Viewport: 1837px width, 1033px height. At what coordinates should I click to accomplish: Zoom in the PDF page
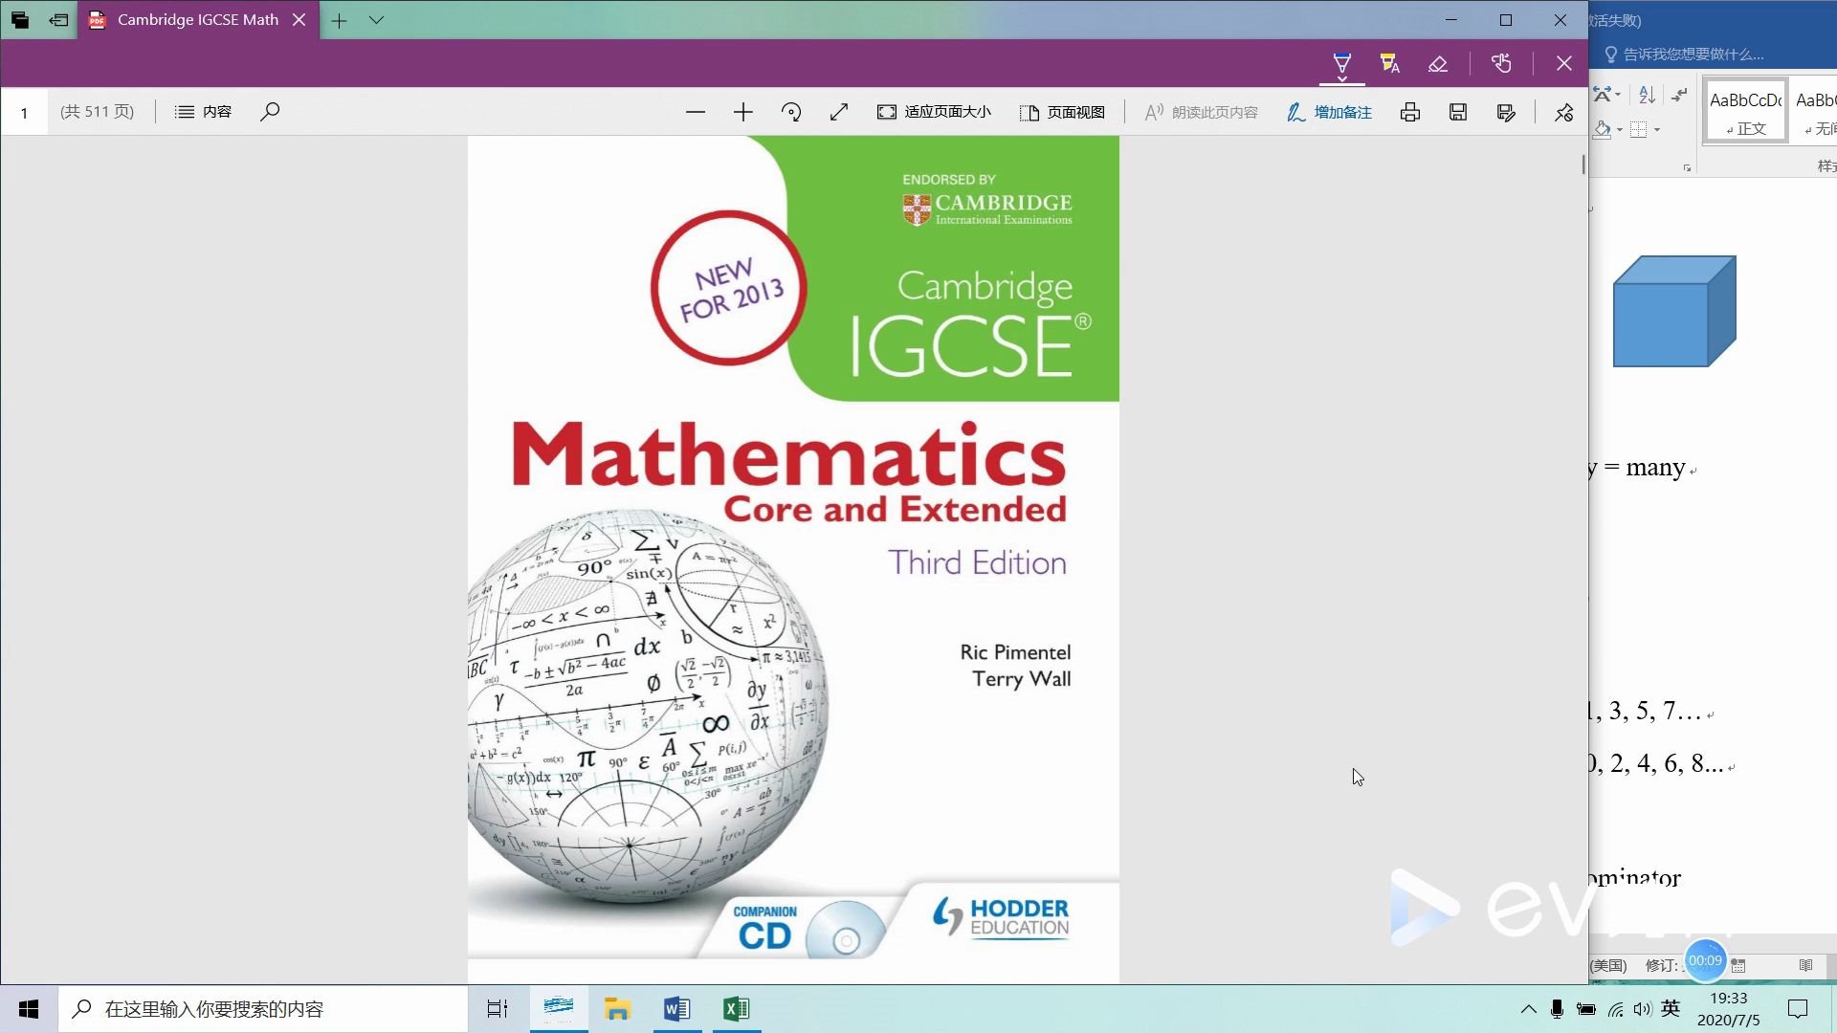743,112
